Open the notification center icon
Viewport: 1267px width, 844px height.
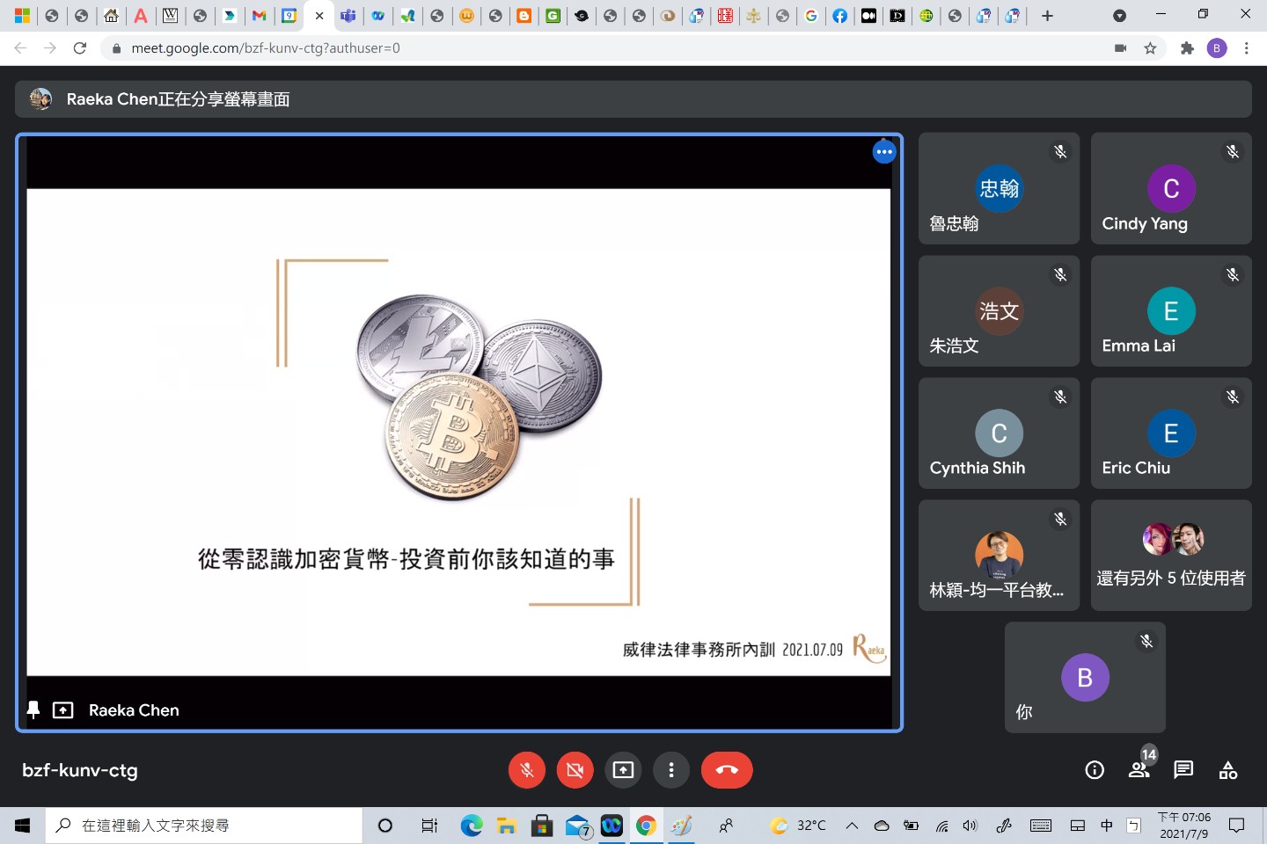coord(1236,826)
